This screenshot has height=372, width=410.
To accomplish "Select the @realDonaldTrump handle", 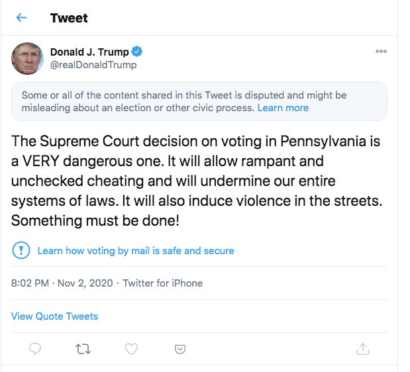I will tap(93, 65).
